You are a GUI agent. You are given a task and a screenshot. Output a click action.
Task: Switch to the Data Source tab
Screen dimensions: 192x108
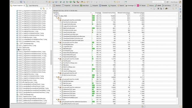click(x=85, y=5)
